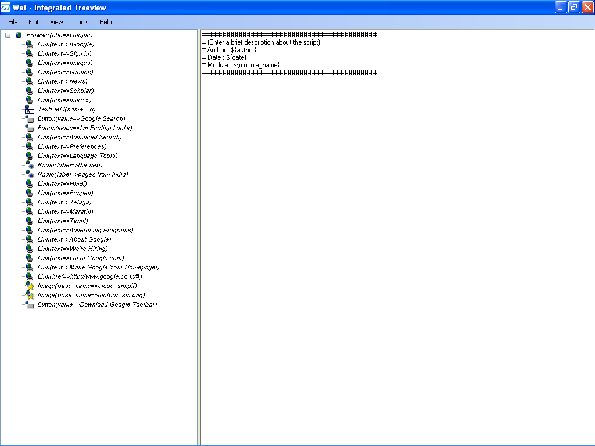Select the Link(text=>Advanced Search) tree item

(80, 137)
